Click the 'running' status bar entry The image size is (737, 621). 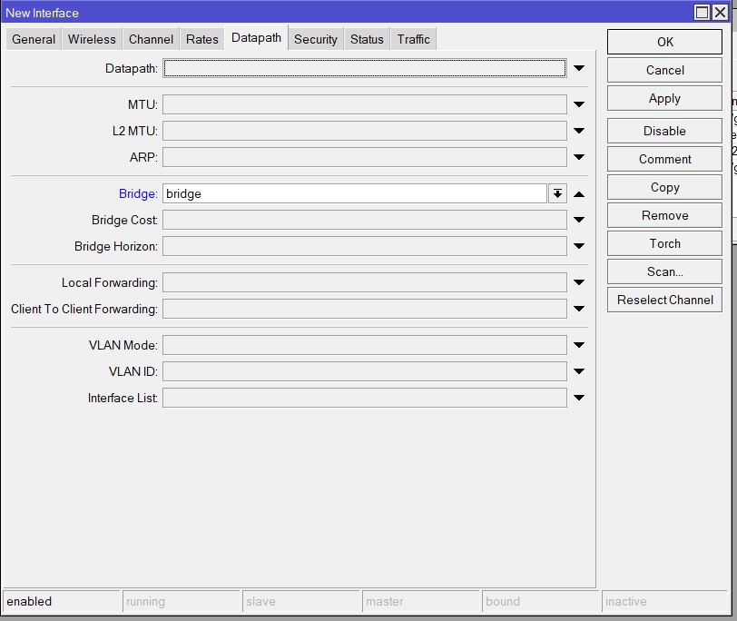click(181, 601)
